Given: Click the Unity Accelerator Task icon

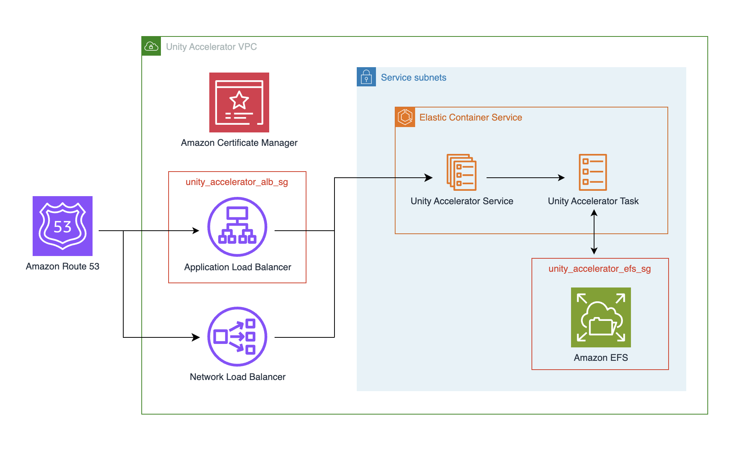Looking at the screenshot, I should pyautogui.click(x=593, y=173).
